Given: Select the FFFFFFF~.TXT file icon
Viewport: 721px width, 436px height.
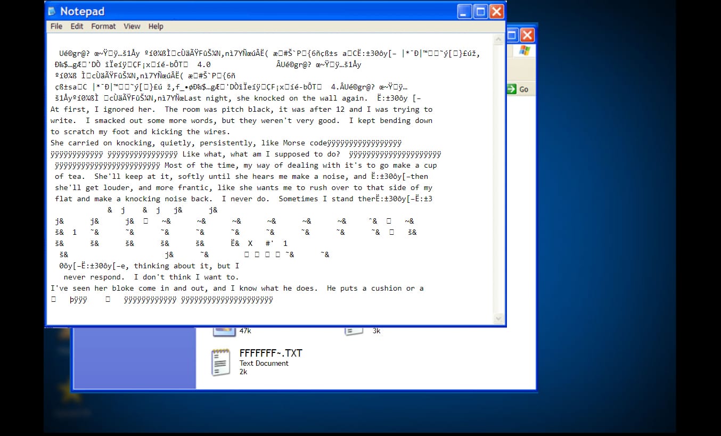Looking at the screenshot, I should pyautogui.click(x=221, y=363).
